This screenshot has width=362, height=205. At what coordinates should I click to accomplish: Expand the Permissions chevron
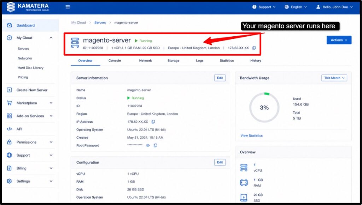[x=51, y=142]
